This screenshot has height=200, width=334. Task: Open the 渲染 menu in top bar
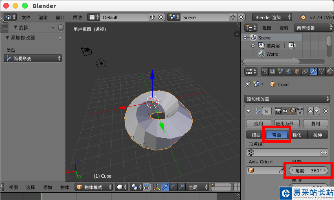(x=43, y=17)
